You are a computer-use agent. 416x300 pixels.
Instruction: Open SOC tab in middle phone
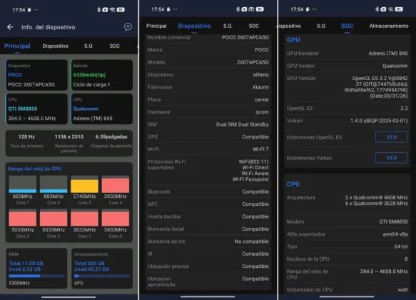pos(253,26)
